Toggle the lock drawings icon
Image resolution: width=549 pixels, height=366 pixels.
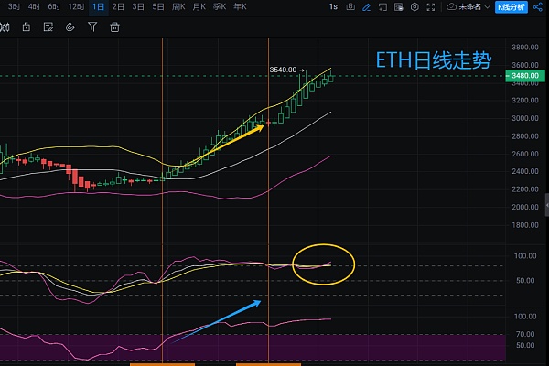click(x=27, y=27)
